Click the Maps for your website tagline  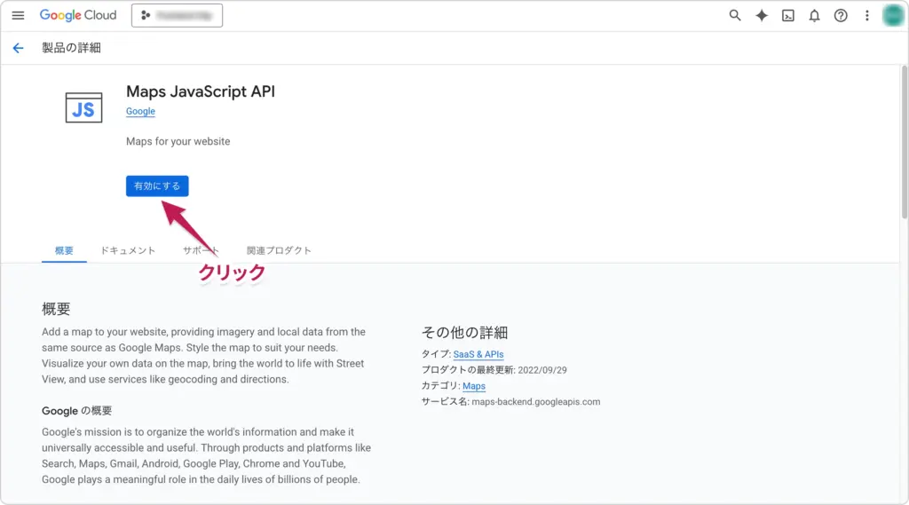(178, 141)
